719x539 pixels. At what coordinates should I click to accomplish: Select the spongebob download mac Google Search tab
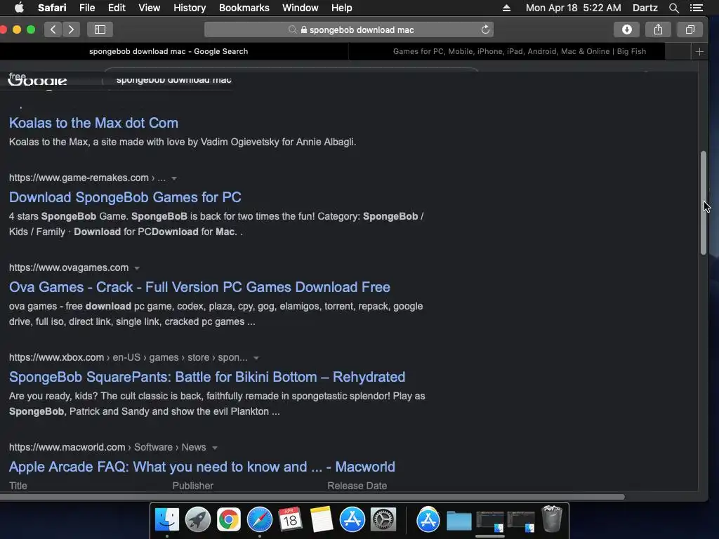click(x=169, y=51)
